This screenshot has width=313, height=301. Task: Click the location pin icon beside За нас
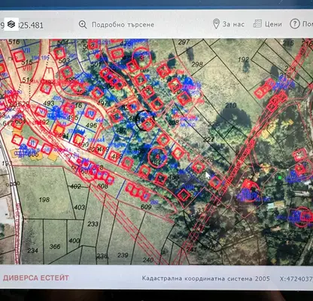click(216, 24)
